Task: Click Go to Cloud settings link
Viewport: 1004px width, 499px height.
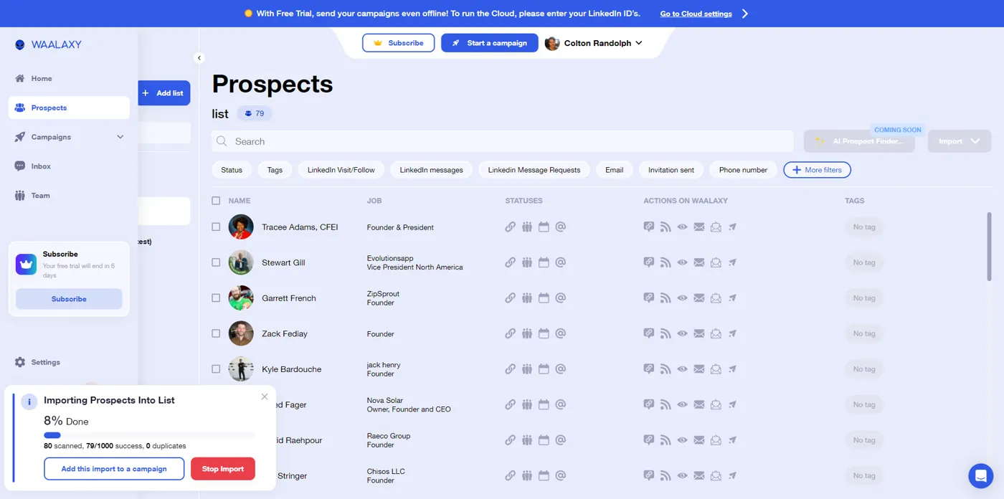Action: 696,14
